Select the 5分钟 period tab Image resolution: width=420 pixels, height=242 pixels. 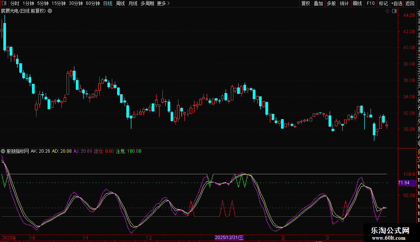point(43,3)
